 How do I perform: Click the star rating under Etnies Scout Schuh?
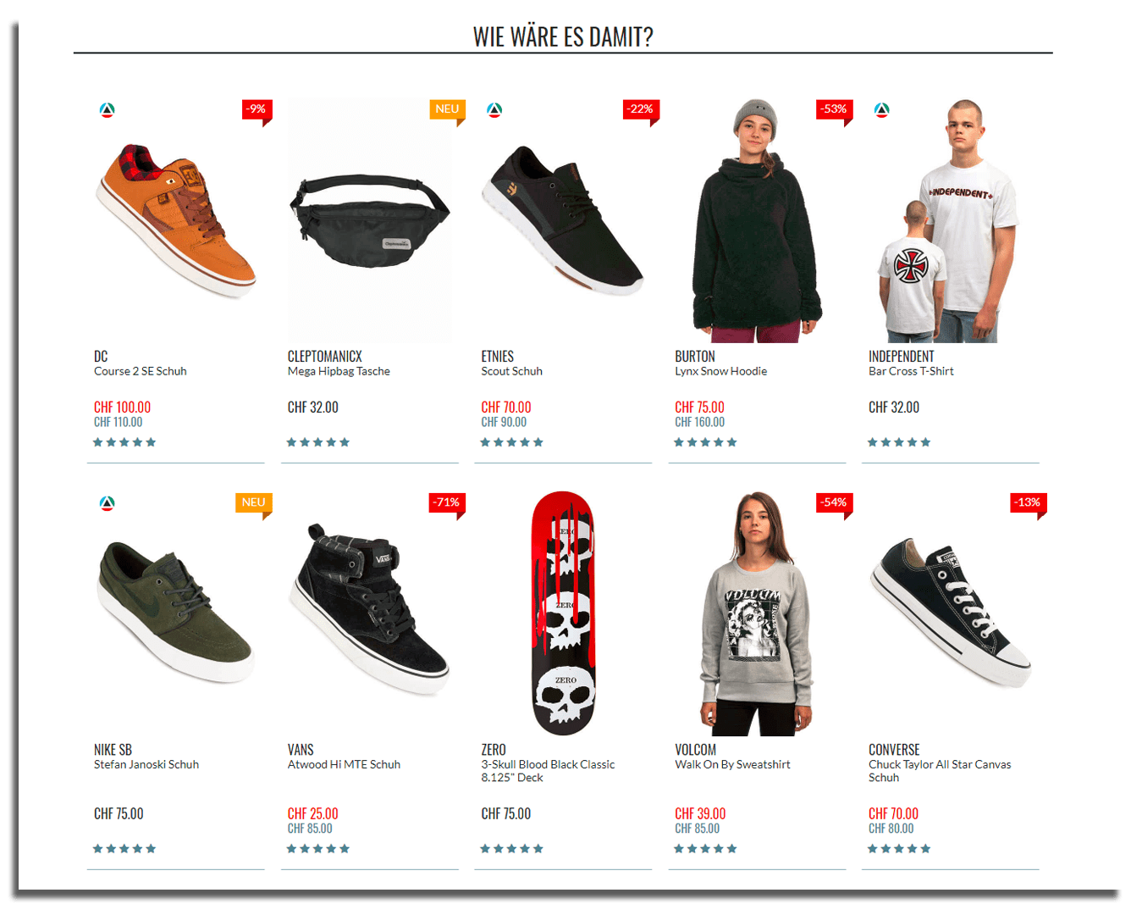[512, 442]
